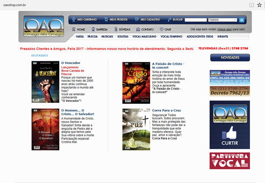This screenshot has height=183, width=265.
Task: Click the Curtir thumbs-up banner
Action: 230,125
